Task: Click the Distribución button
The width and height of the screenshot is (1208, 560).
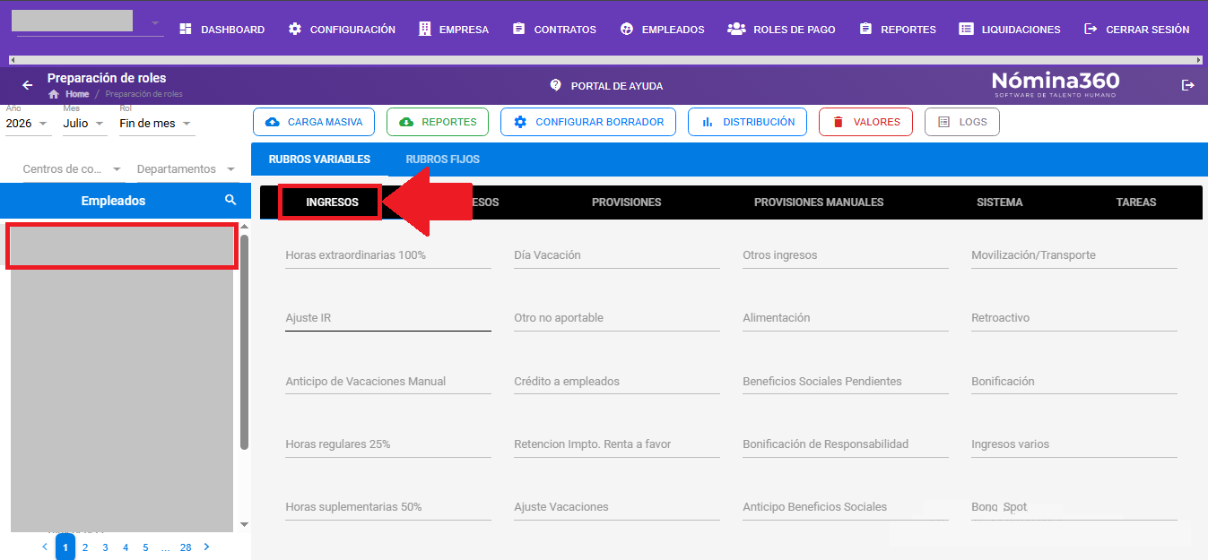Action: pyautogui.click(x=747, y=122)
